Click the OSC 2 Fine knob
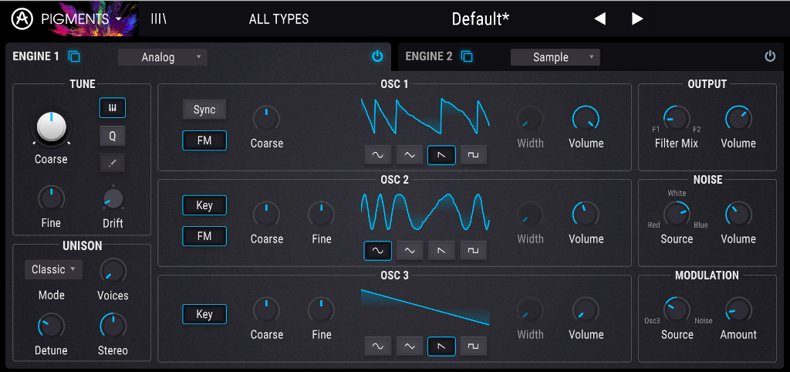Image resolution: width=790 pixels, height=372 pixels. pos(322,215)
